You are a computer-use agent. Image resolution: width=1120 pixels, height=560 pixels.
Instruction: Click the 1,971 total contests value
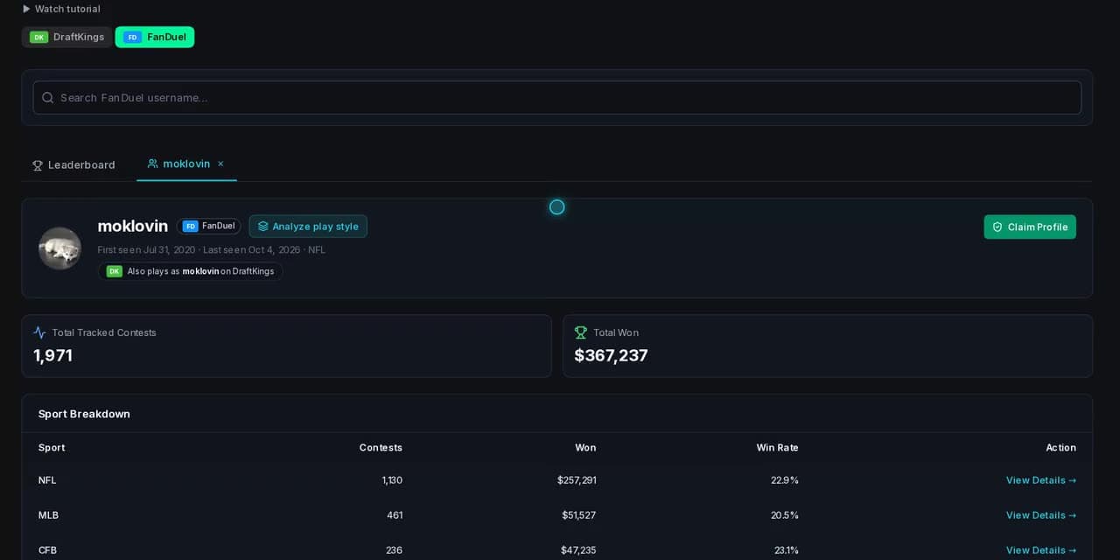(52, 355)
